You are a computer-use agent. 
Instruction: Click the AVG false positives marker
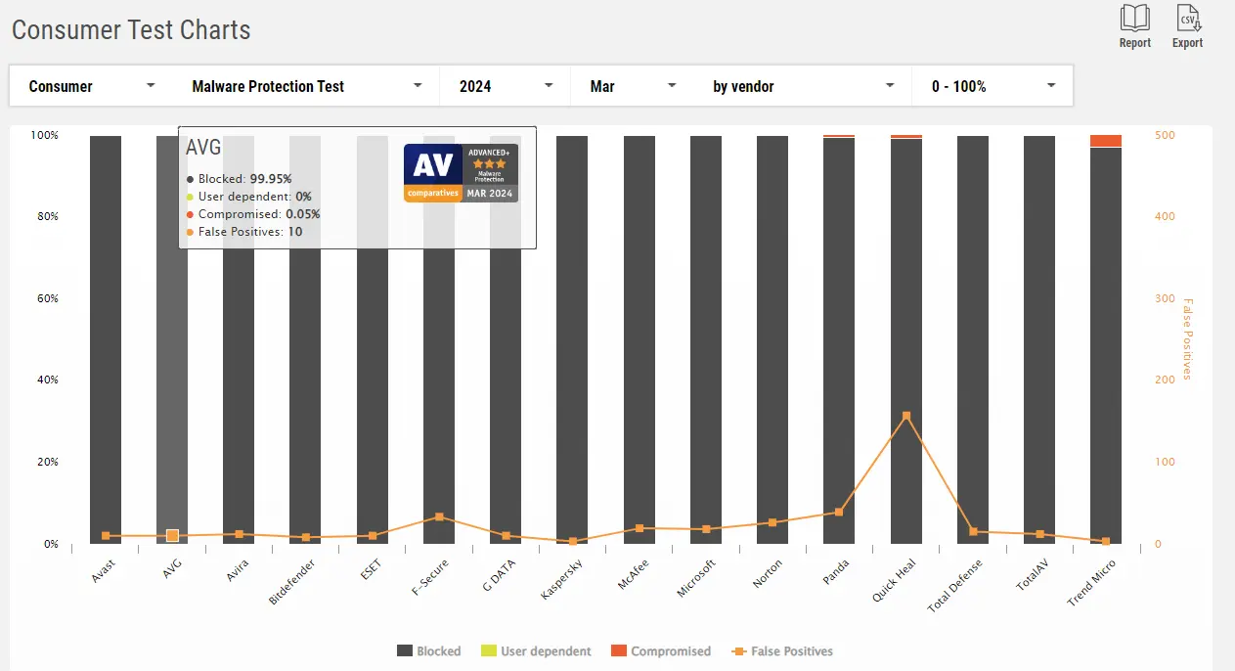pos(172,535)
